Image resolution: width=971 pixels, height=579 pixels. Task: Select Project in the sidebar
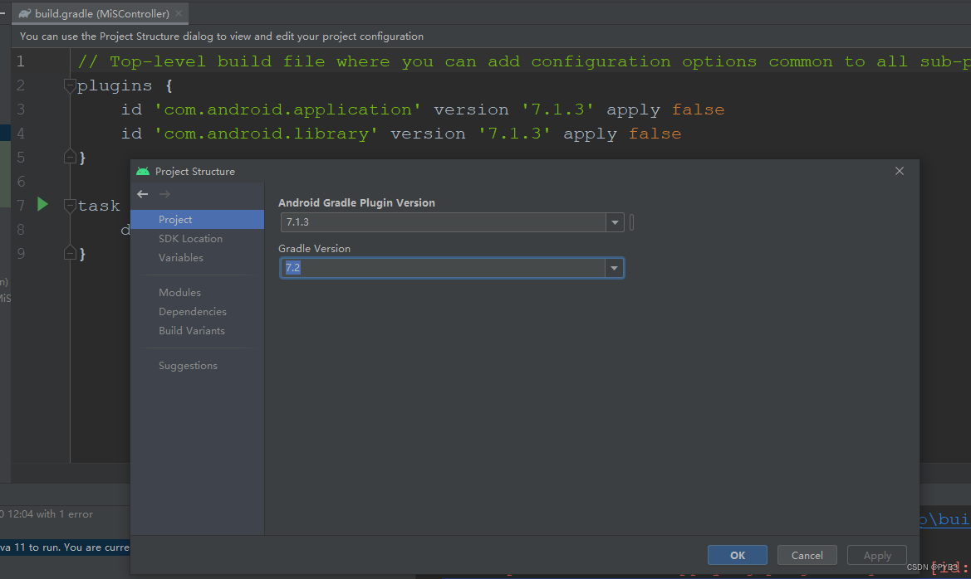[x=197, y=220]
